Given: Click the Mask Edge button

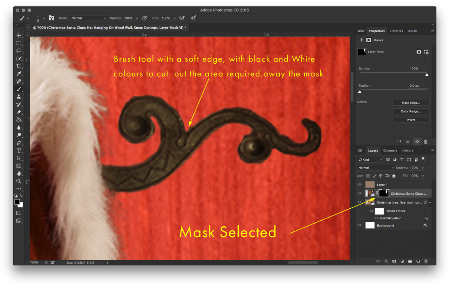Looking at the screenshot, I should [411, 103].
